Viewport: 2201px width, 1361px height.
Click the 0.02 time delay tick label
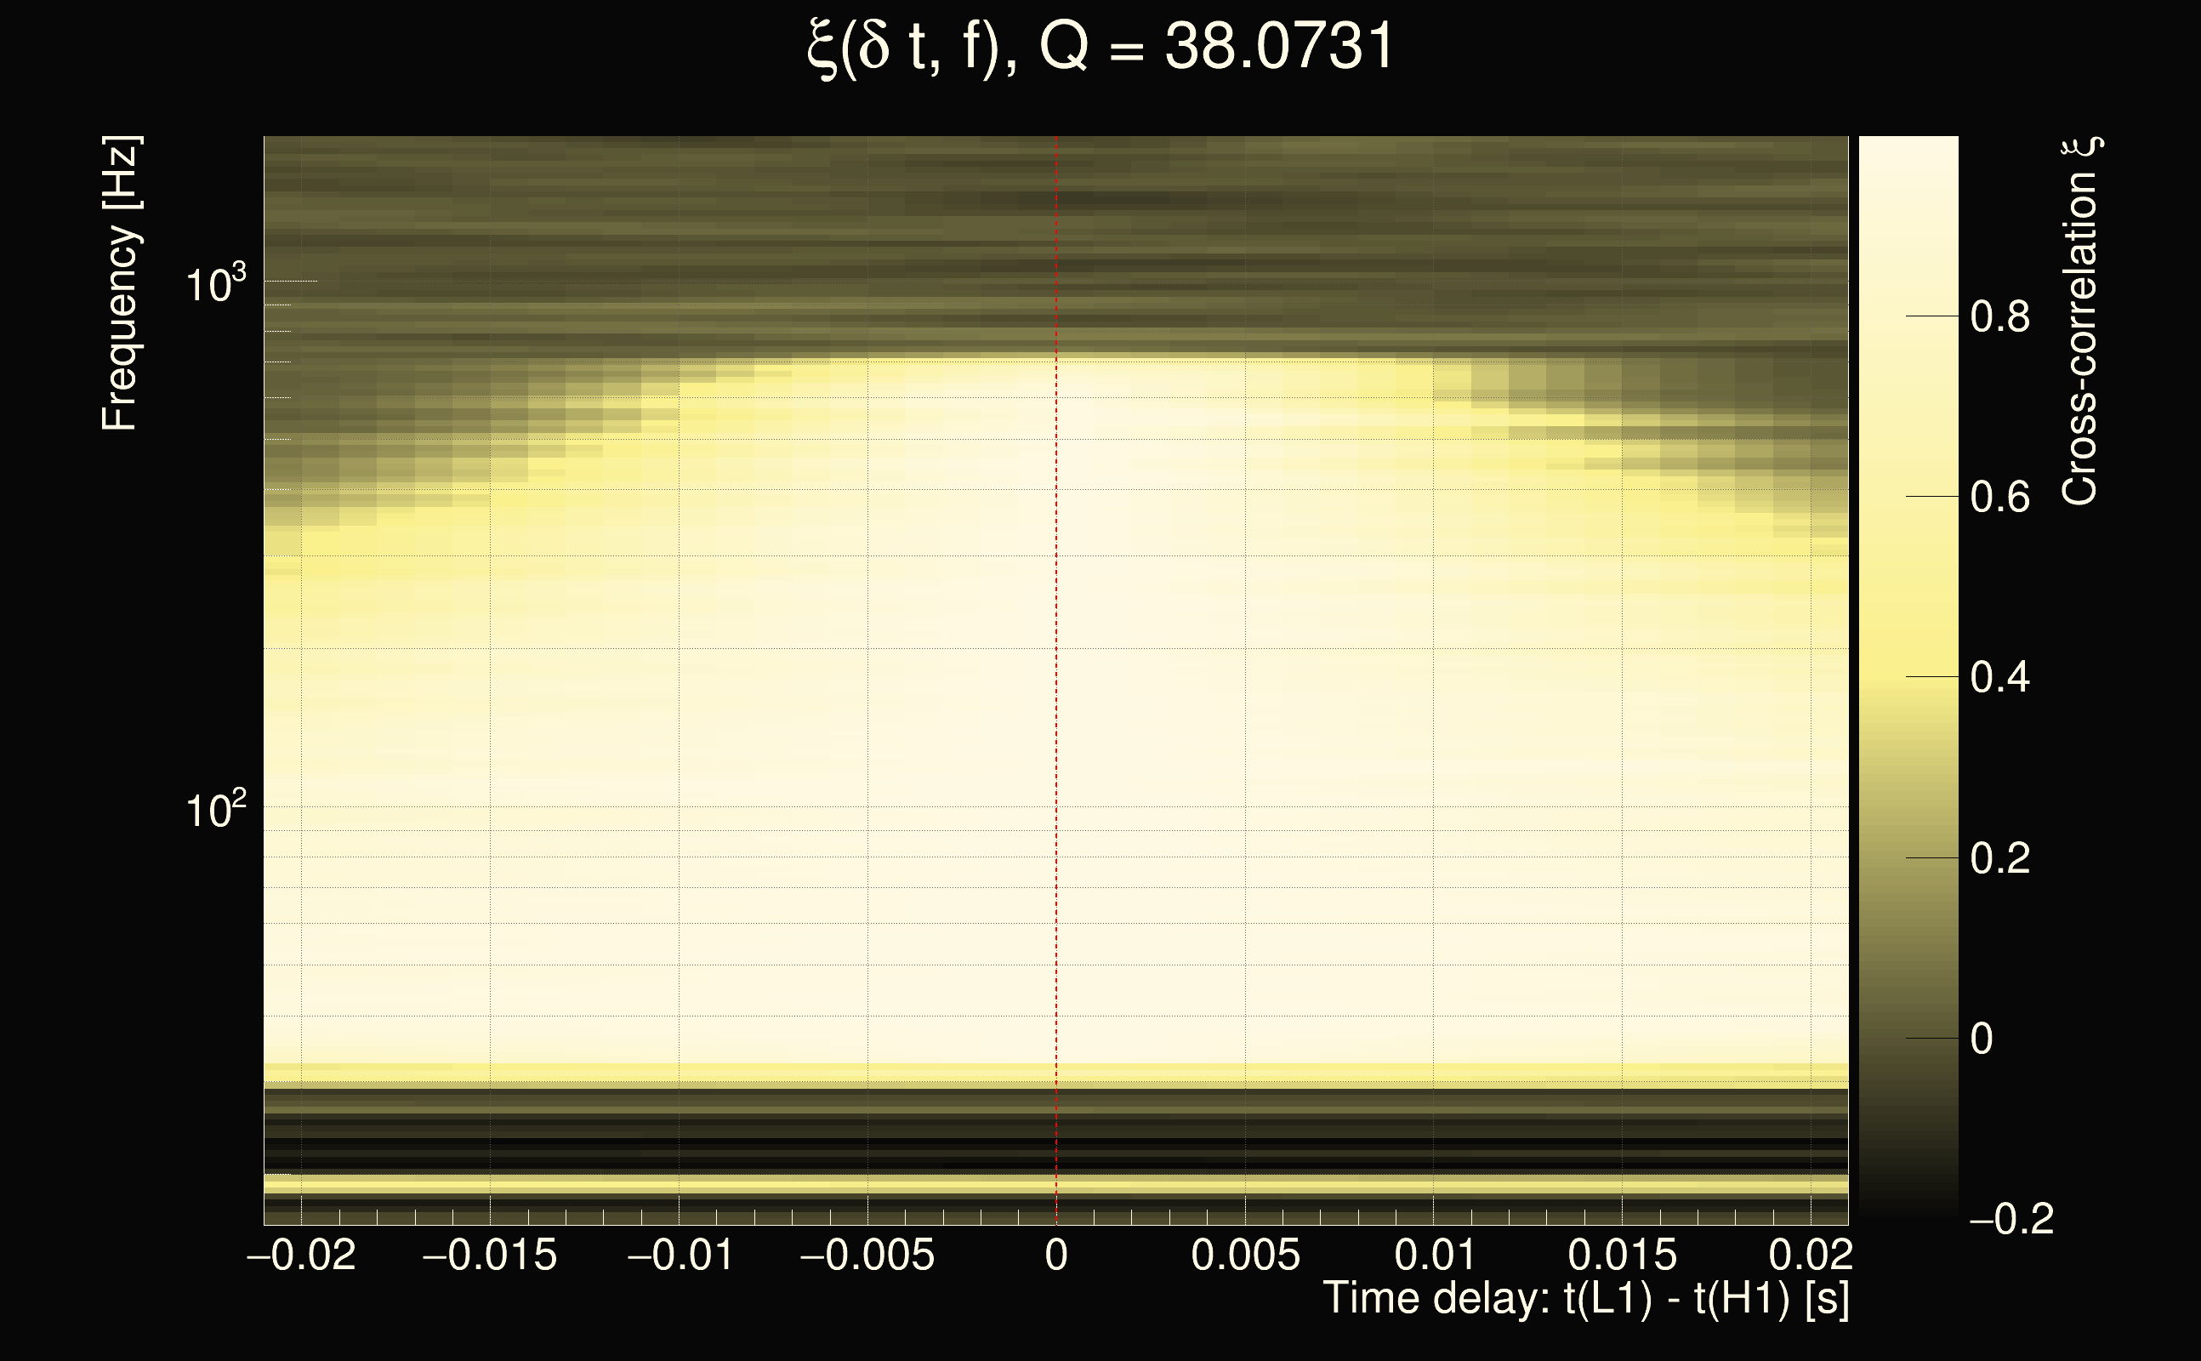[x=1811, y=1255]
